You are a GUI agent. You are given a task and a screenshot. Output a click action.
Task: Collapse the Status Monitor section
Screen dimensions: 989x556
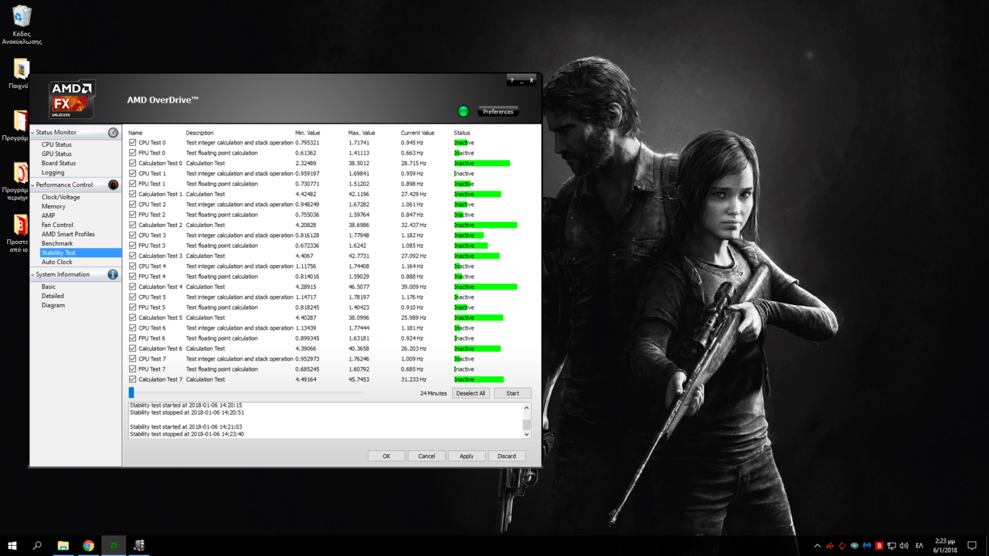click(x=32, y=132)
